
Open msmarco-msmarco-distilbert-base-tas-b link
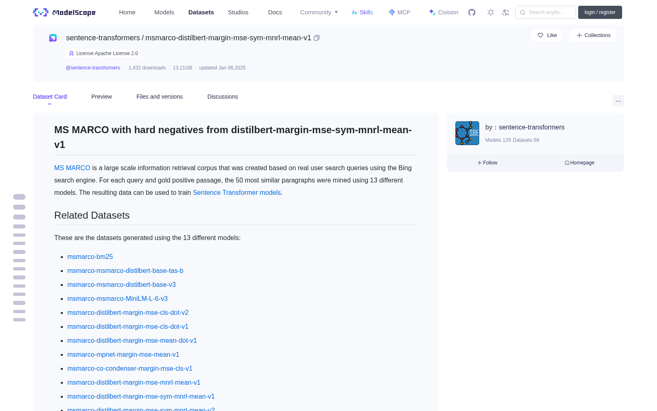125,270
